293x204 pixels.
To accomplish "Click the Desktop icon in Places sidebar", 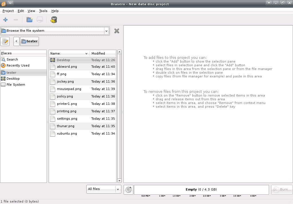I will pyautogui.click(x=3, y=79).
